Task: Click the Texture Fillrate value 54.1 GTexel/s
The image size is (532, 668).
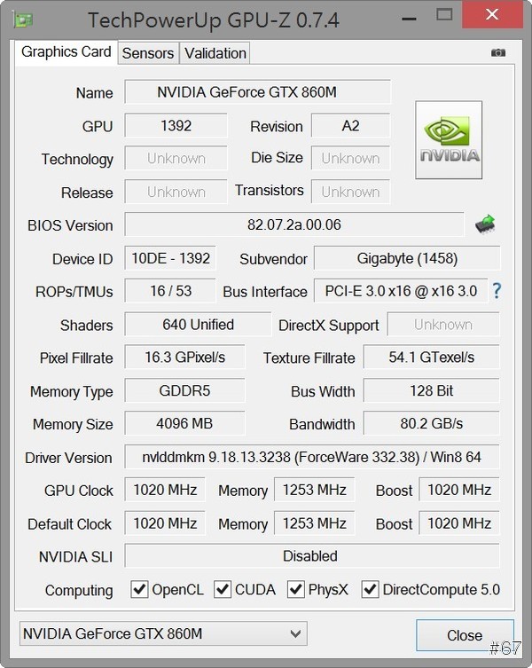Action: pos(432,357)
